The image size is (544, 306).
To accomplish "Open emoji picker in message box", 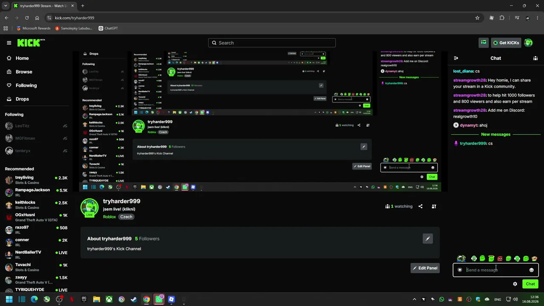I will tap(531, 270).
